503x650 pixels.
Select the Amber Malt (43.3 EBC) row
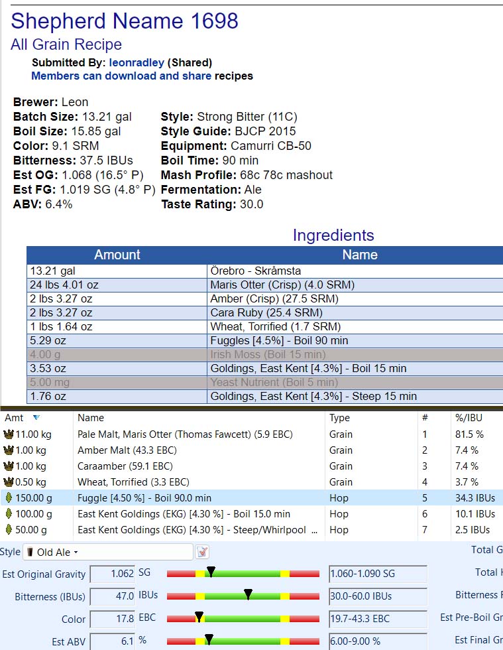252,450
